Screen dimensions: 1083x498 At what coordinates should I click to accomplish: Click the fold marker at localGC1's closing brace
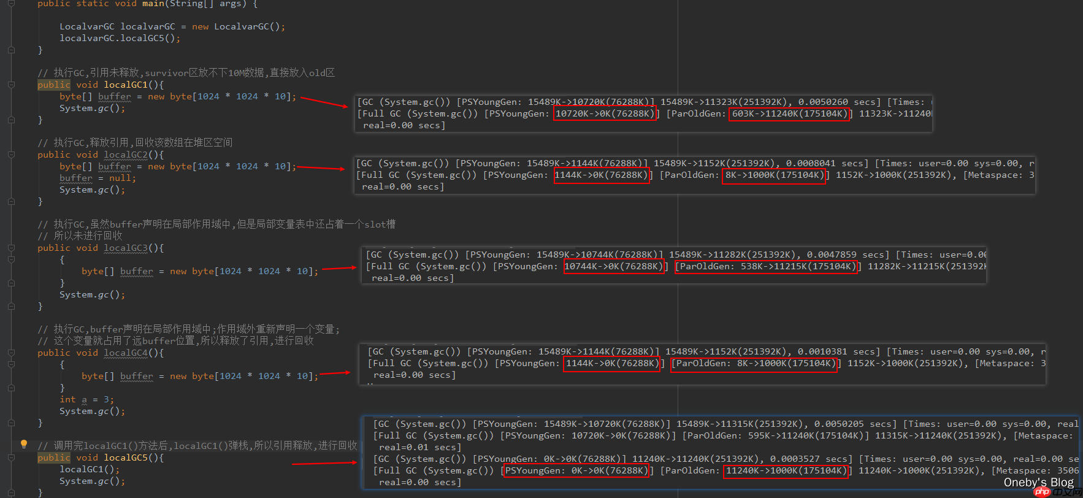(11, 120)
